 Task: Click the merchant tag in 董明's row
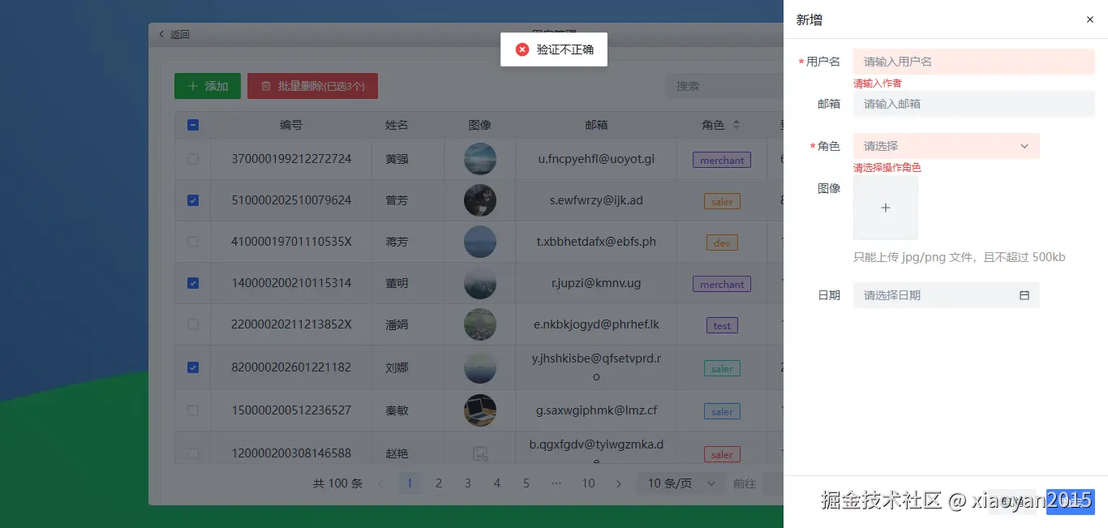(722, 284)
